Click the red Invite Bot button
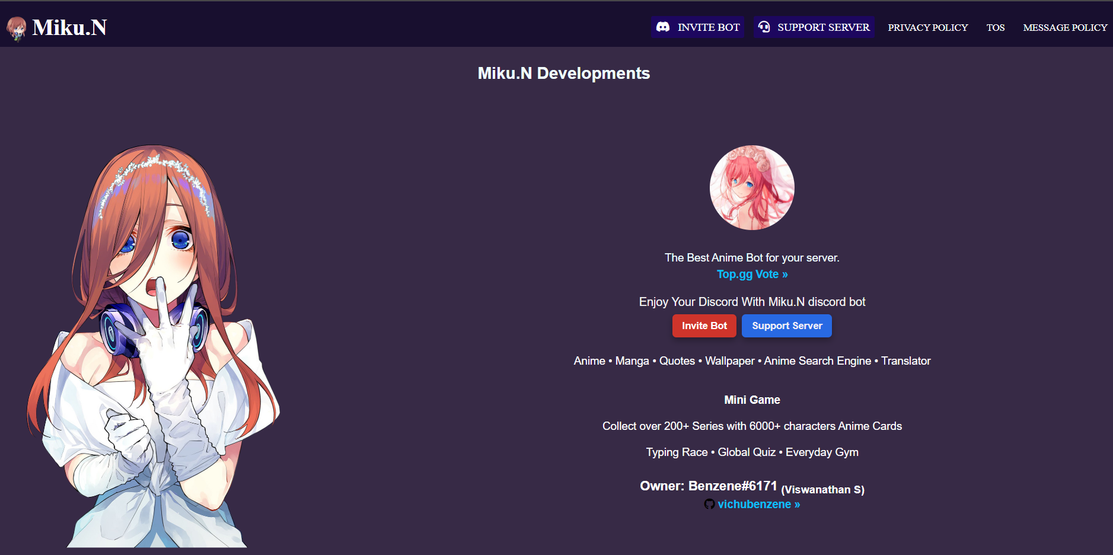The width and height of the screenshot is (1113, 555). click(704, 326)
